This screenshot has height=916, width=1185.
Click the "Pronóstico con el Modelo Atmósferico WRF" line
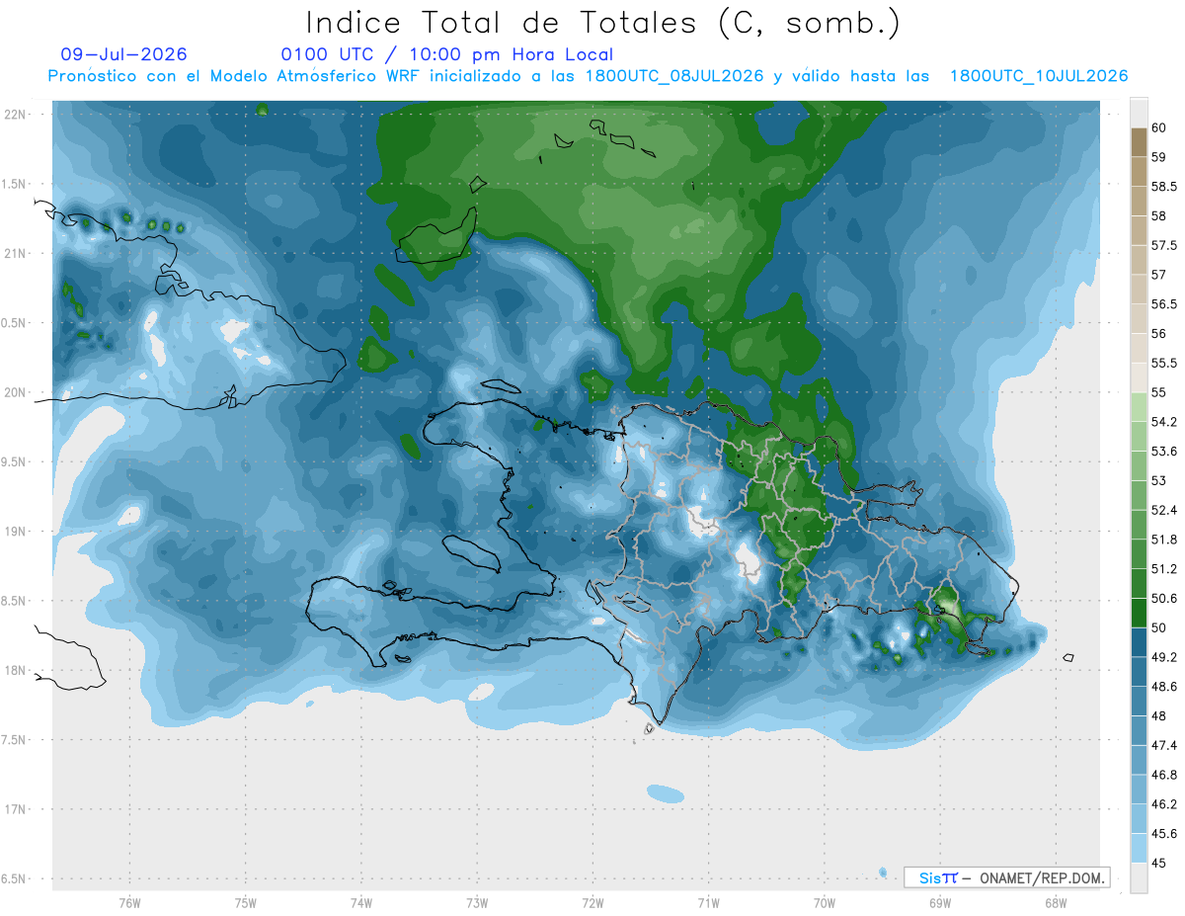pyautogui.click(x=588, y=76)
